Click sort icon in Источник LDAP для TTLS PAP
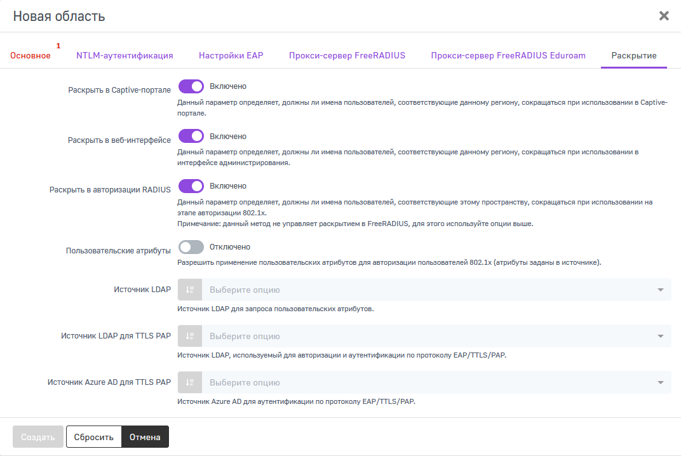 [189, 336]
